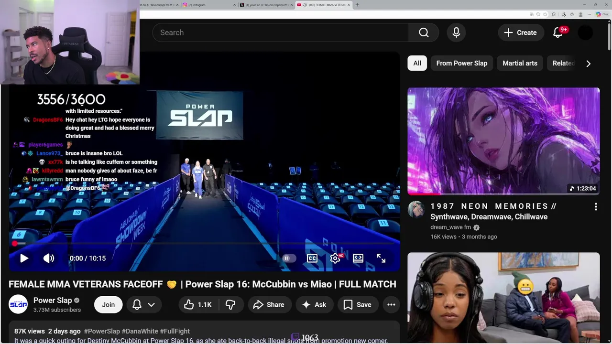
Task: Select the Martial arts chip
Action: [x=520, y=63]
